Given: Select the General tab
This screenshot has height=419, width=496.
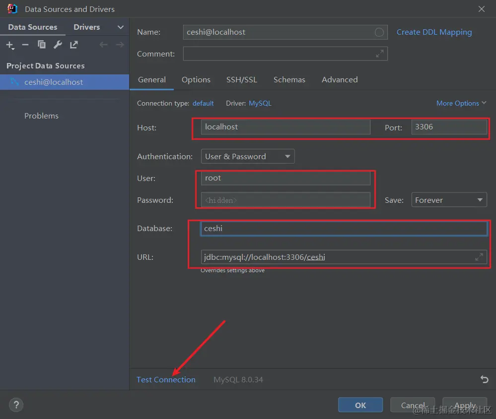Looking at the screenshot, I should pos(152,80).
